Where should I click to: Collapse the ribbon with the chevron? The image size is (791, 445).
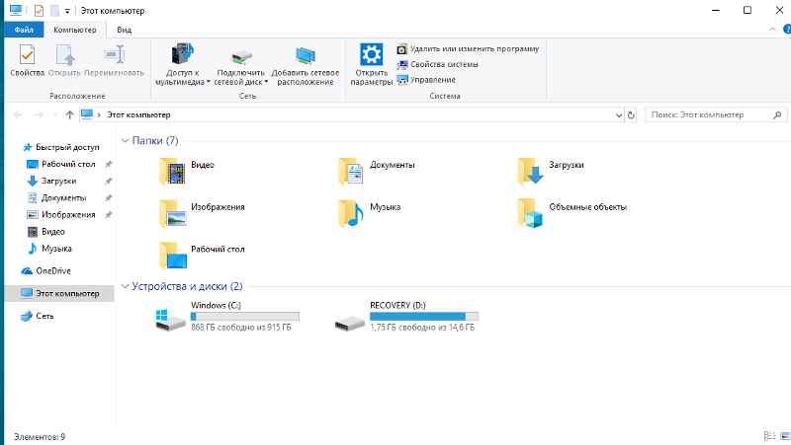(773, 30)
